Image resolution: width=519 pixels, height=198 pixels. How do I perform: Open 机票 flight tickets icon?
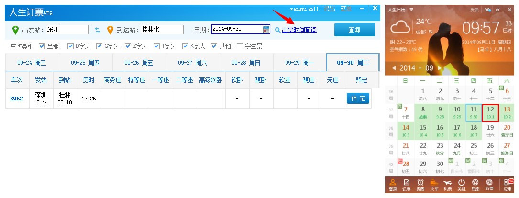pos(448,185)
